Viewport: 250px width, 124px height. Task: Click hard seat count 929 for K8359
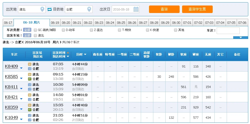196,107
